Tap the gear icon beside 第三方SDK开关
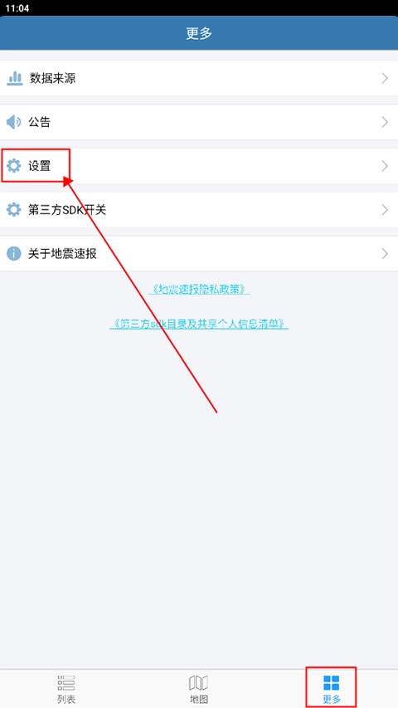Image resolution: width=398 pixels, height=708 pixels. [14, 209]
